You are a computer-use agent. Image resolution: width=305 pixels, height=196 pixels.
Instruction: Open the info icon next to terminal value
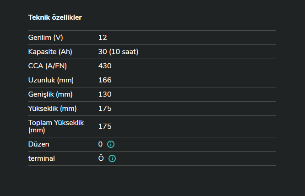[x=112, y=158]
